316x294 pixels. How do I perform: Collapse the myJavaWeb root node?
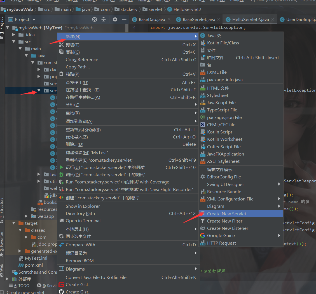(8, 28)
